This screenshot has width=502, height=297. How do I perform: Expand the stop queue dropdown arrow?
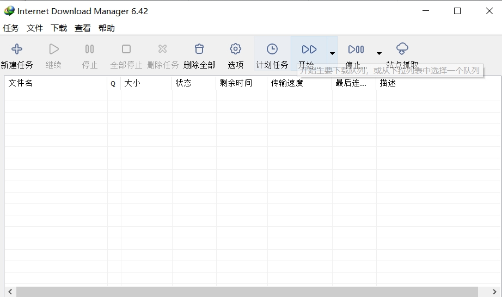(x=379, y=53)
